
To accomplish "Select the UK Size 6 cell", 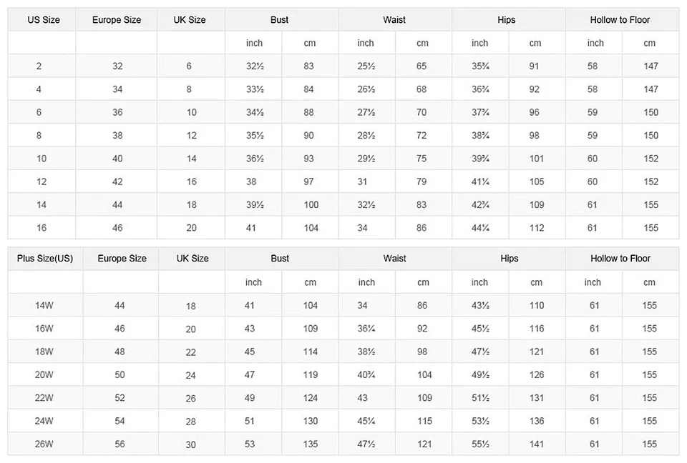I will 189,66.
